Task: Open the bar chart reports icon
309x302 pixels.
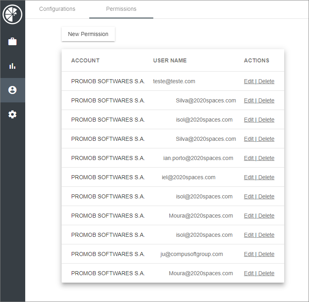Action: [x=12, y=66]
